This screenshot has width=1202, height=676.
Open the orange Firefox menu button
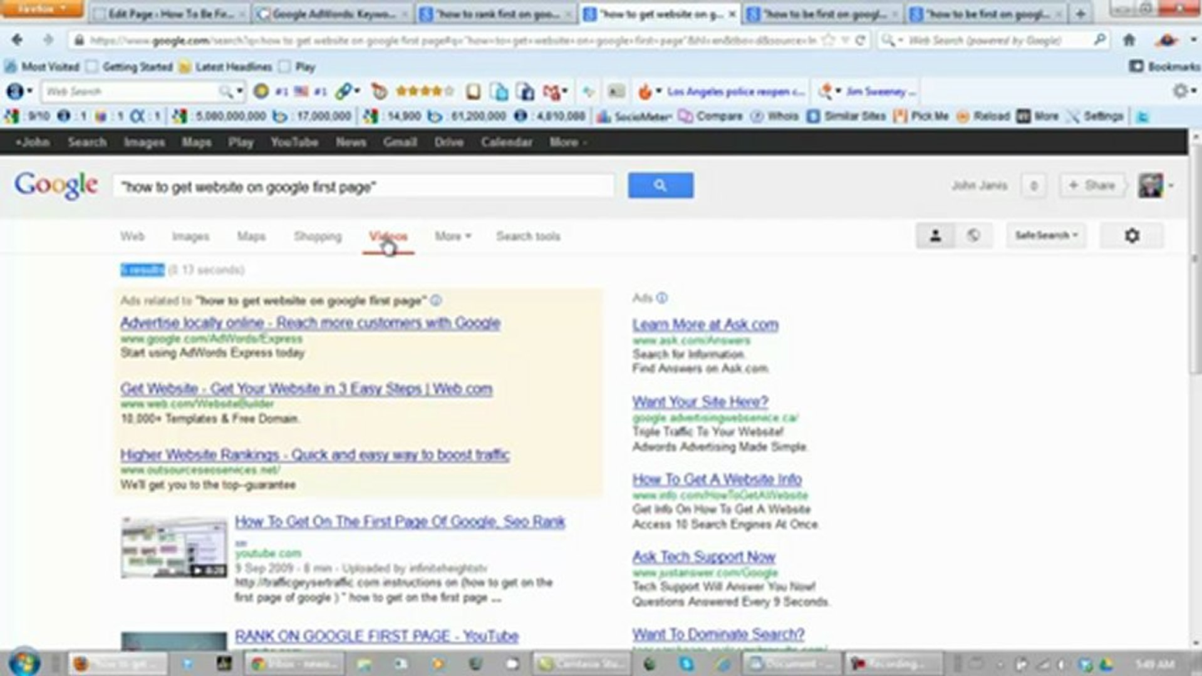click(41, 8)
